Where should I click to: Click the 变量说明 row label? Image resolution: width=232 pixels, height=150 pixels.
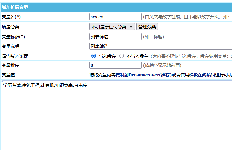pos(11,46)
